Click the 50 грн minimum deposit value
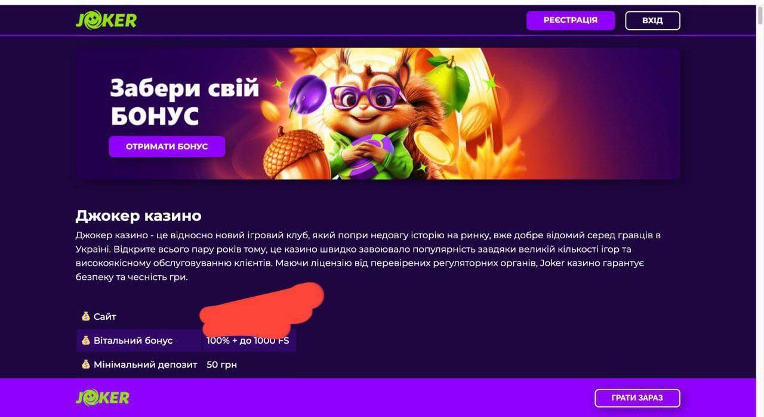The image size is (764, 417). pos(221,364)
